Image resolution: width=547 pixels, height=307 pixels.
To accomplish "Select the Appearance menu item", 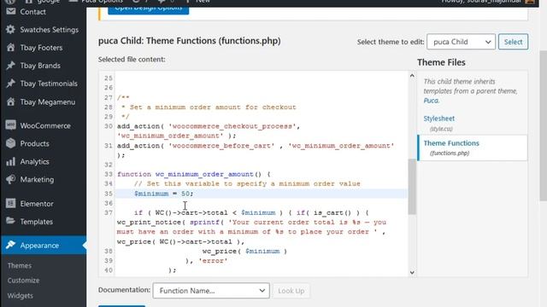I will [44, 245].
